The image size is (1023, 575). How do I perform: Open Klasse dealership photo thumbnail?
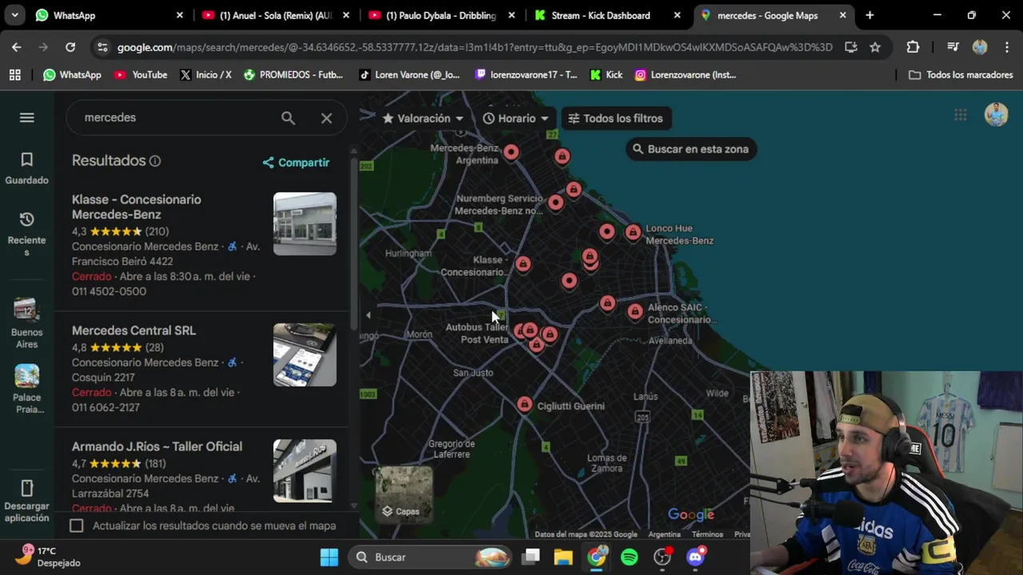(x=305, y=224)
